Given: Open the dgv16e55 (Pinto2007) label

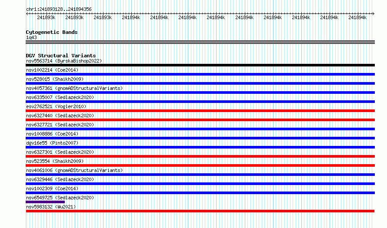Looking at the screenshot, I should pyautogui.click(x=52, y=143).
